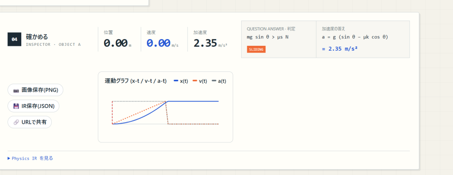Click the 位置 label
The height and width of the screenshot is (175, 453).
pyautogui.click(x=108, y=33)
